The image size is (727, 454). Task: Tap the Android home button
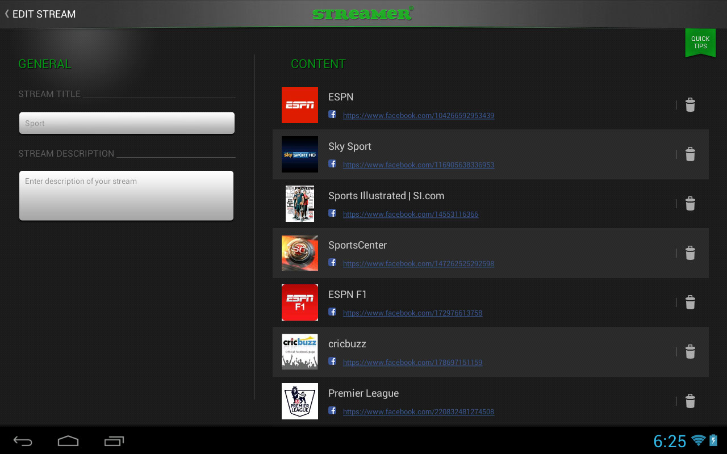click(x=68, y=441)
